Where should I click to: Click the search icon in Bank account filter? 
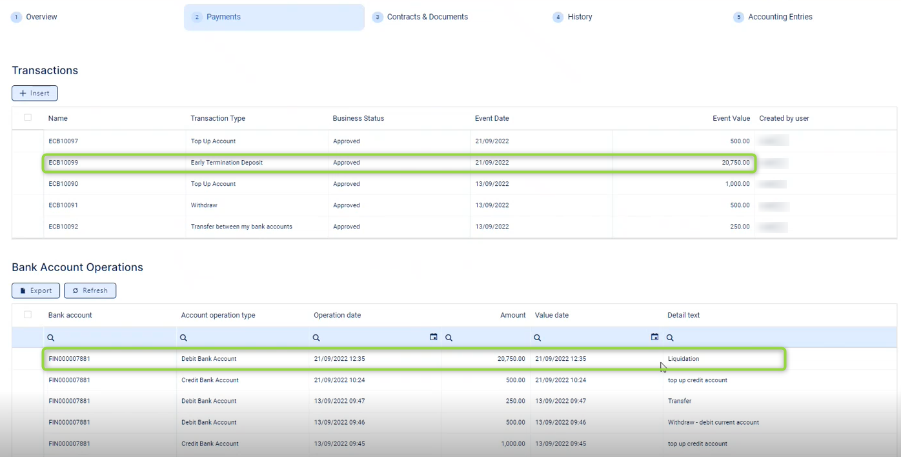(51, 338)
